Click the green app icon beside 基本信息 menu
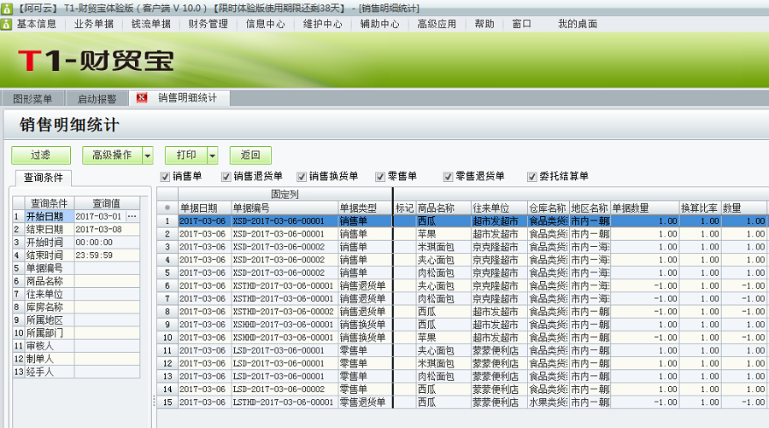The image size is (769, 428). pyautogui.click(x=6, y=24)
